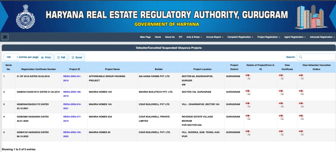Open defaulter order PDF for Mahira Homes 95
Screen dimensions: 336x152
tap(301, 133)
